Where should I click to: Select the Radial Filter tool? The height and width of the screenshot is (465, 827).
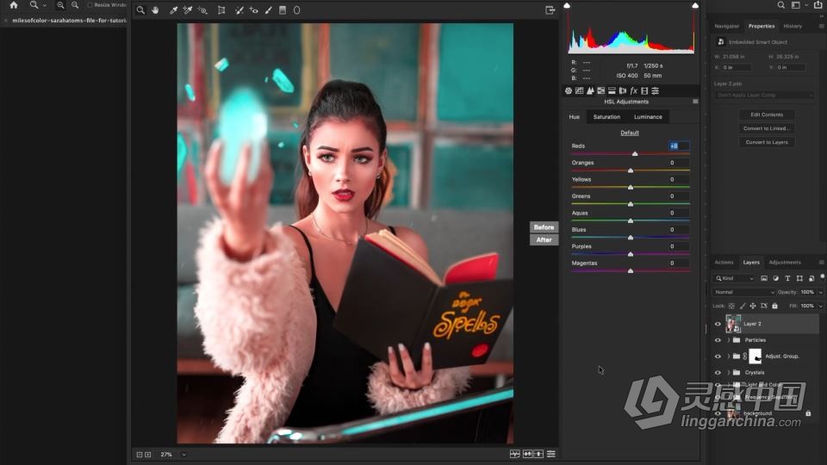(297, 10)
